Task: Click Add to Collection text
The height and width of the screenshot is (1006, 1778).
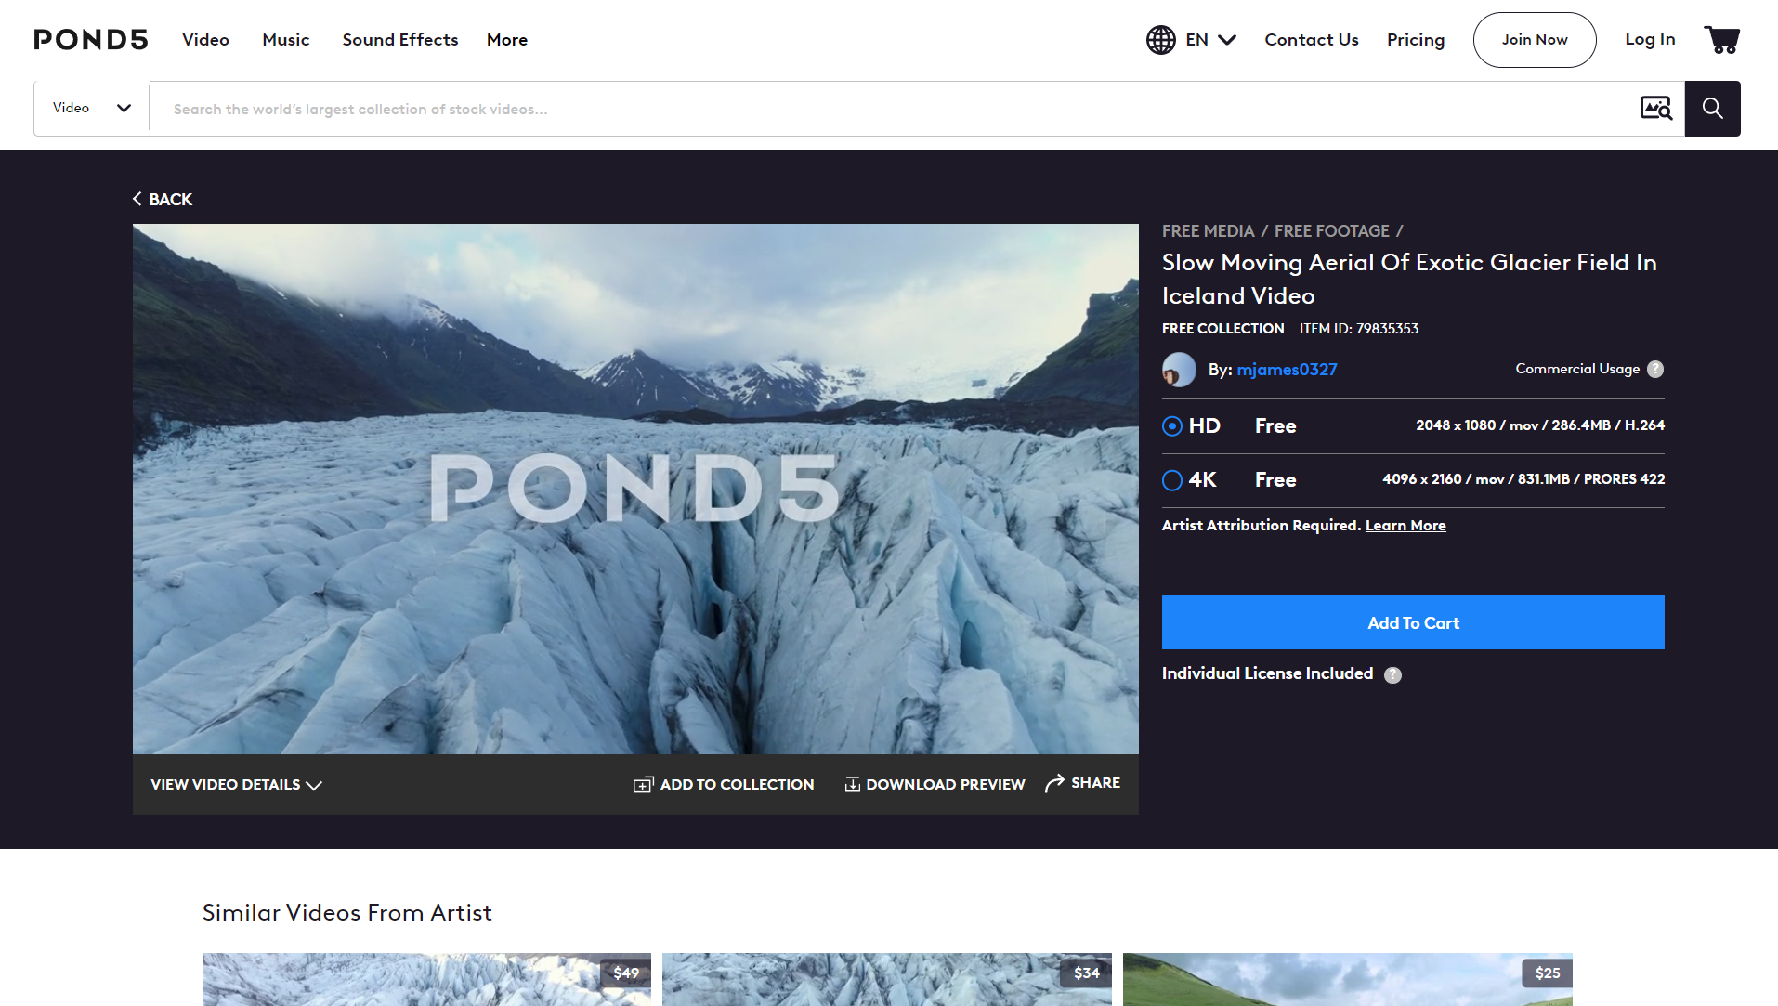Action: pos(738,785)
